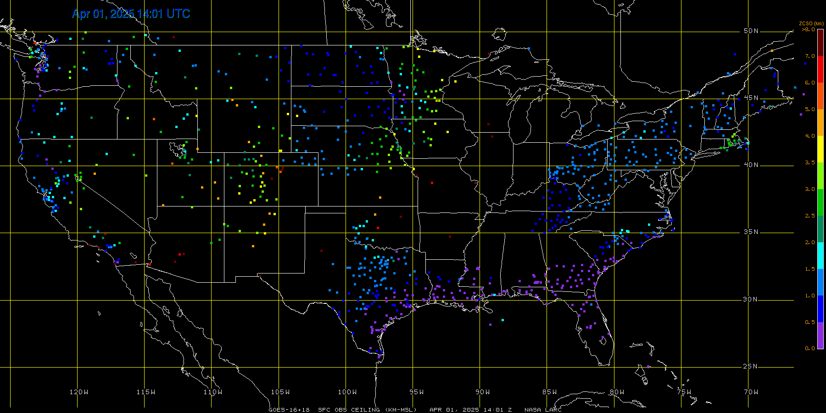Click the '85W' longitude label
Screen dimensions: 826x413
pos(550,392)
